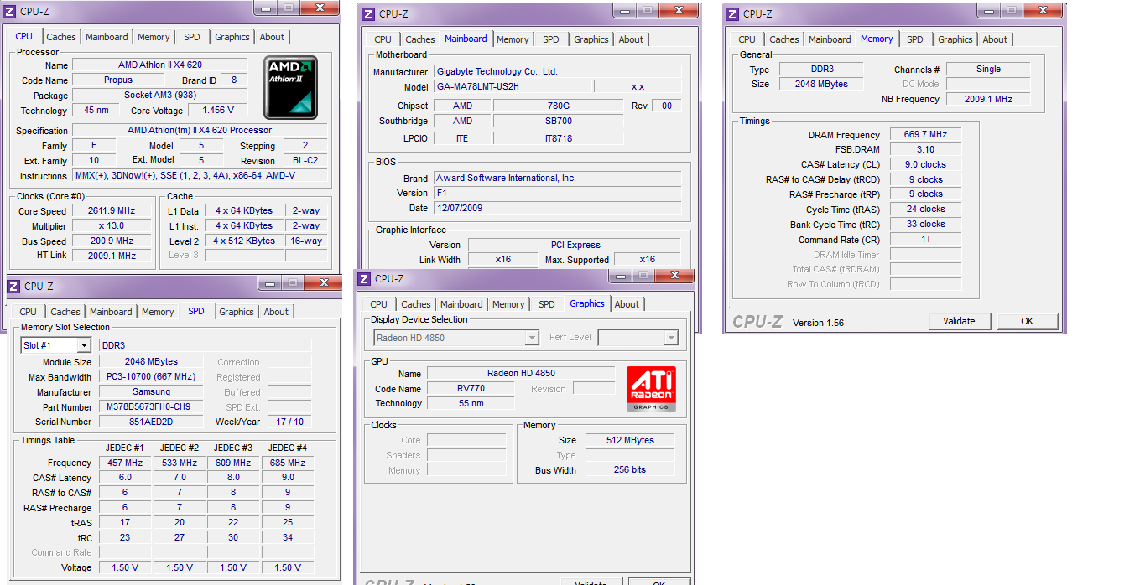Open About tab in the Graphics window
The width and height of the screenshot is (1140, 585).
tap(627, 304)
